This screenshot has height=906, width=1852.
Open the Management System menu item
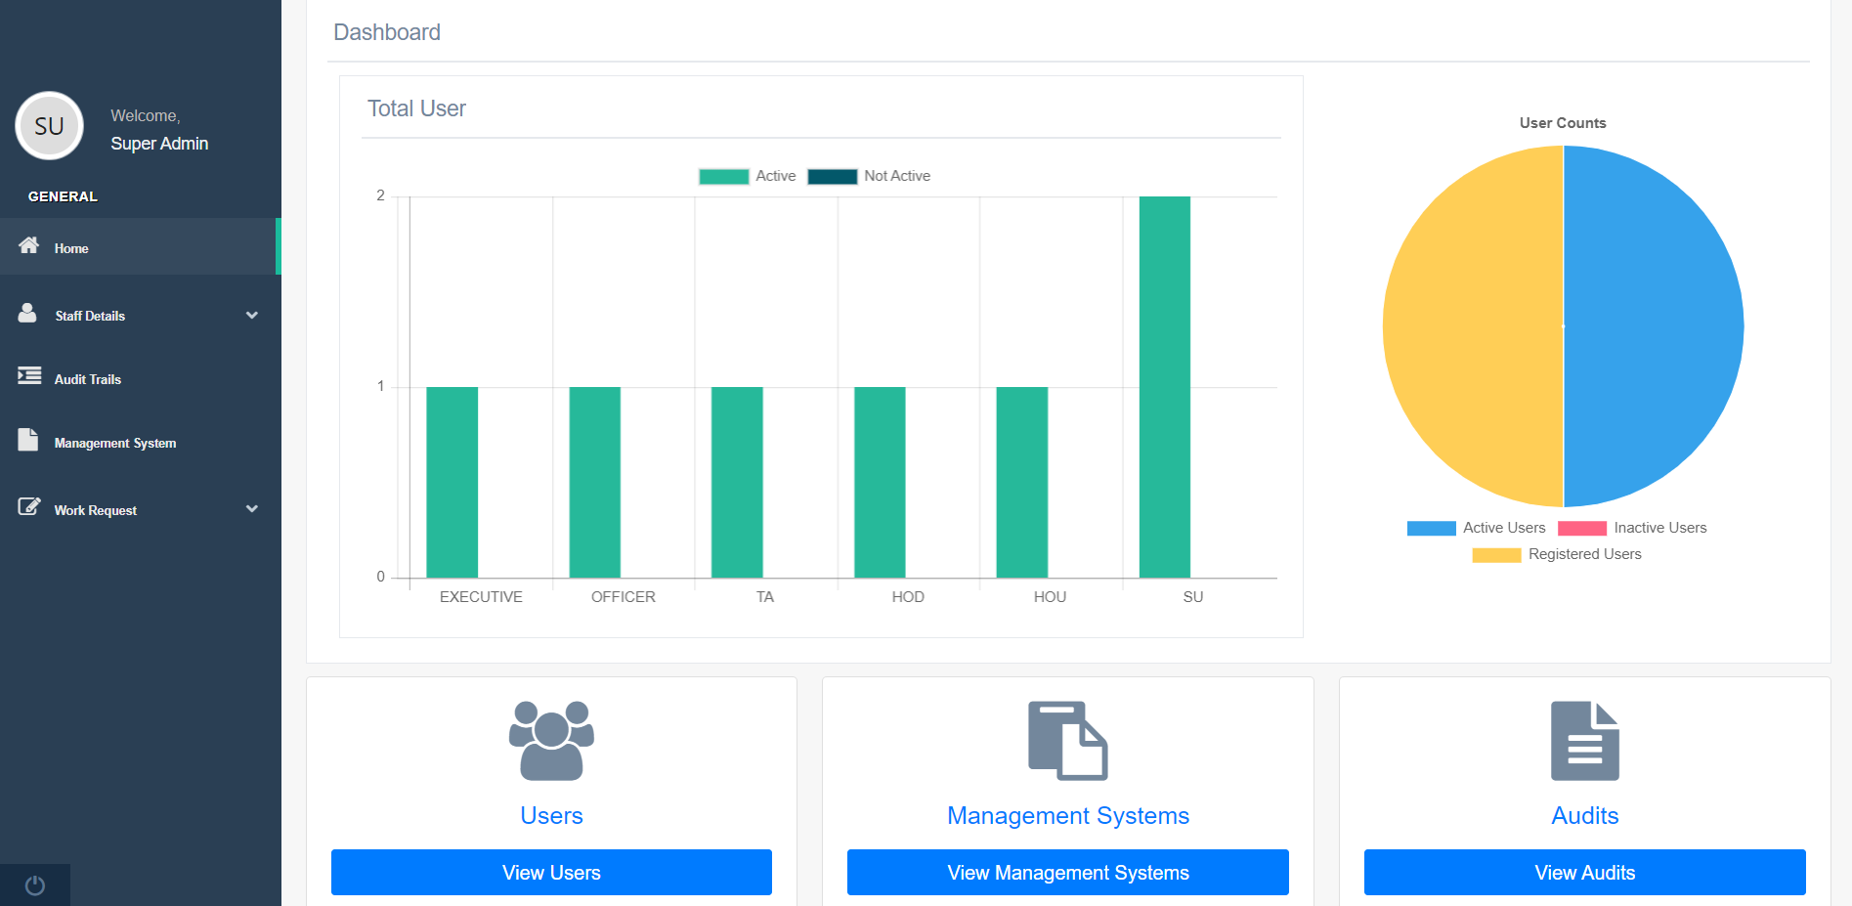coord(115,443)
